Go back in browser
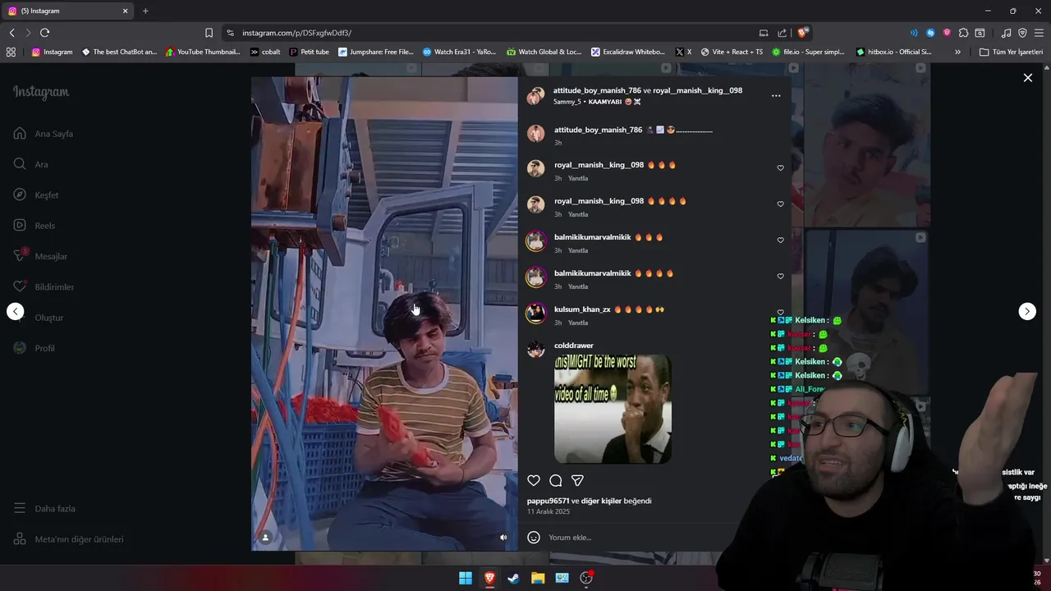Viewport: 1051px width, 591px height. 11,33
